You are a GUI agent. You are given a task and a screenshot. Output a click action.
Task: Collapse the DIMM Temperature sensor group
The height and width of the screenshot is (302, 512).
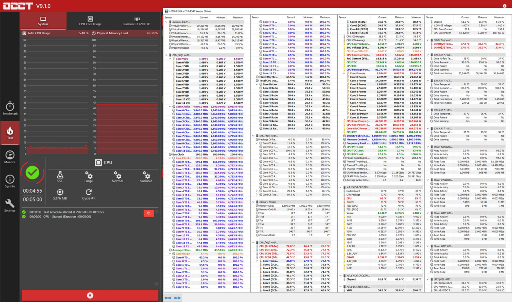pyautogui.click(x=428, y=40)
